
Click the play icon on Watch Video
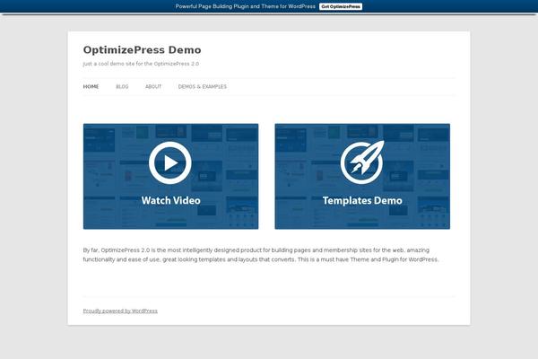pyautogui.click(x=170, y=162)
